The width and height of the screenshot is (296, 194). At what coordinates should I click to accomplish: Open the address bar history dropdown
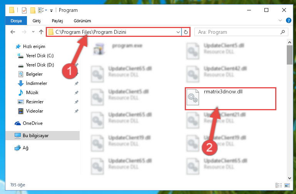(x=178, y=32)
